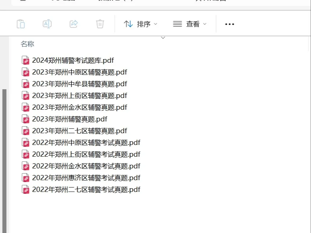The image size is (311, 233).
Task: Click PDF icon of 2023年郑州辅警真题
Action: coord(26,119)
